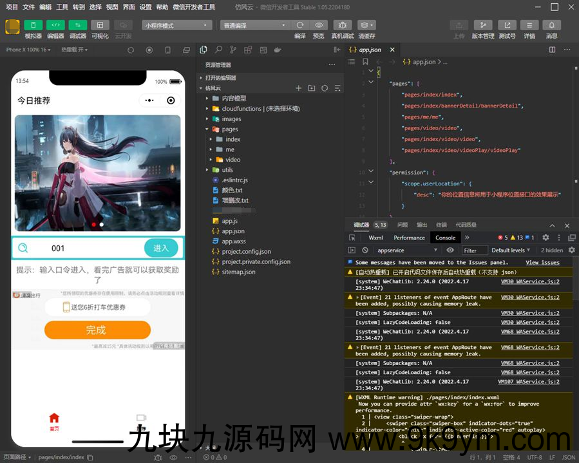579x463 pixels.
Task: Open 预览 preview with the eye icon
Action: 319,25
